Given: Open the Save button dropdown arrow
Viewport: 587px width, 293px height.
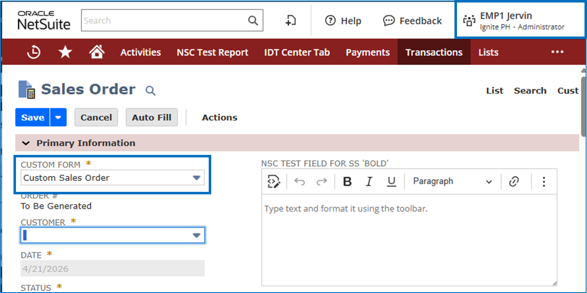Looking at the screenshot, I should click(x=58, y=118).
